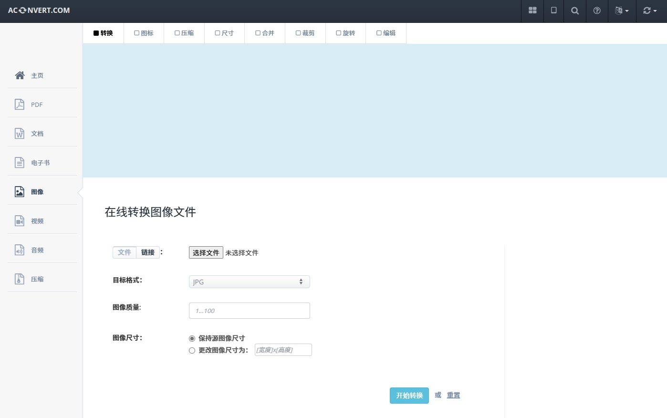Click the archive zip icon in sidebar
The image size is (667, 418).
20,279
